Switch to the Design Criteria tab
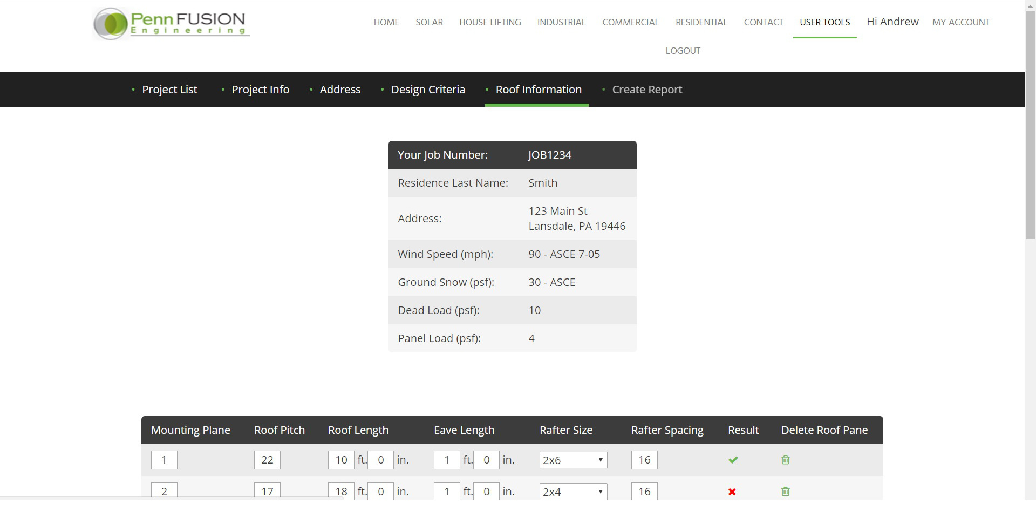Screen dimensions: 1036x511 (x=427, y=90)
